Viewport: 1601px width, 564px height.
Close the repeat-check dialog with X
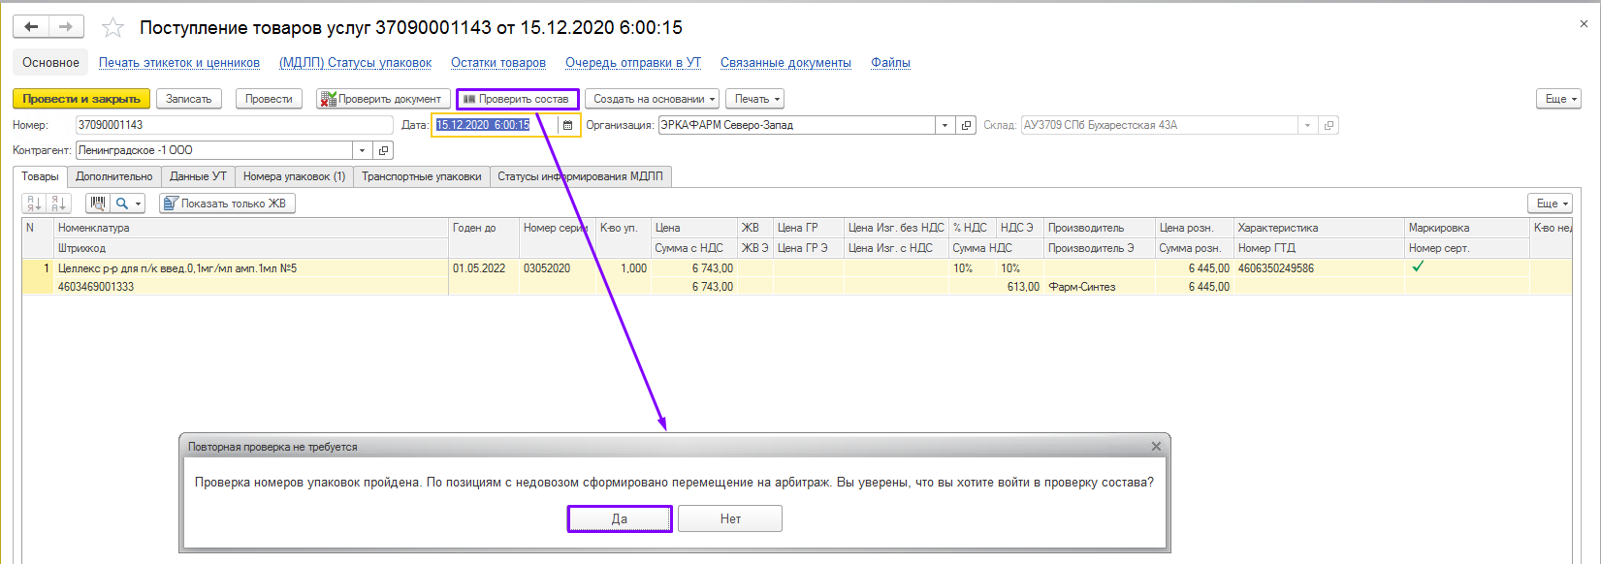pos(1156,447)
